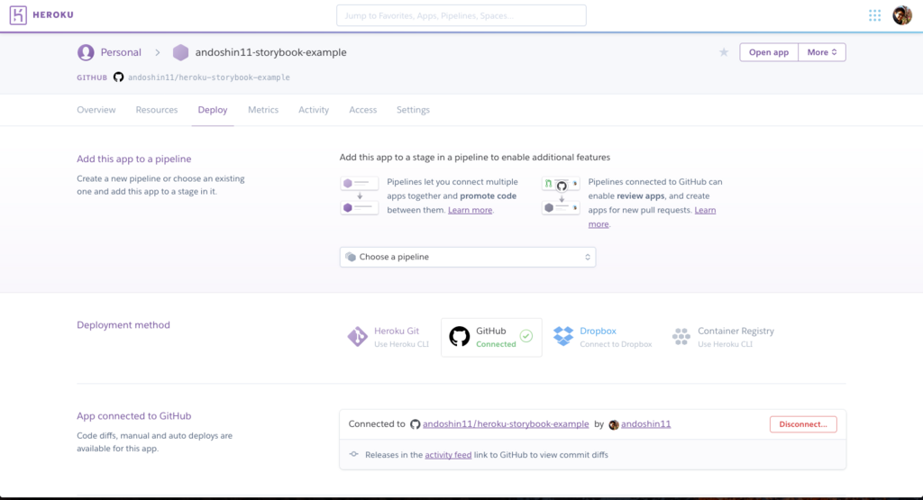Open the Metrics tab
This screenshot has width=923, height=500.
[263, 110]
